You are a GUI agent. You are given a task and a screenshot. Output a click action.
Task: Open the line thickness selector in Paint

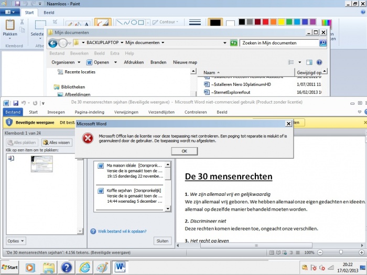click(195, 22)
